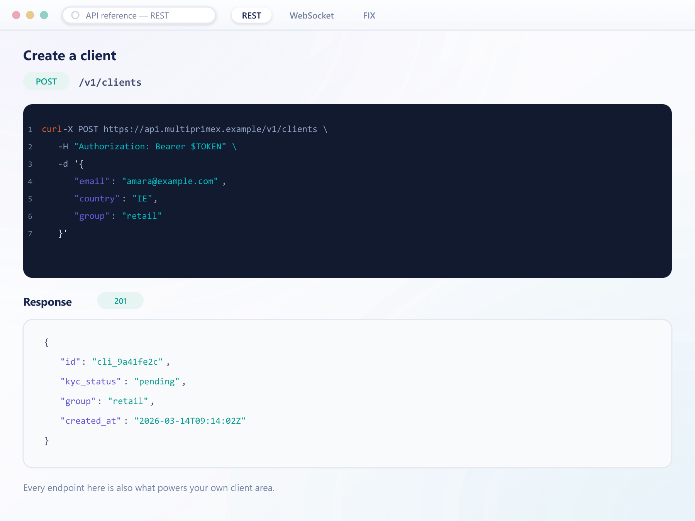Image resolution: width=695 pixels, height=521 pixels.
Task: Click the "created_at" key in response
Action: 91,421
